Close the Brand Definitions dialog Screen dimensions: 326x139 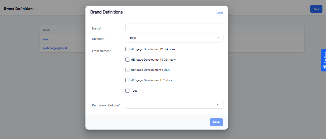click(x=220, y=13)
